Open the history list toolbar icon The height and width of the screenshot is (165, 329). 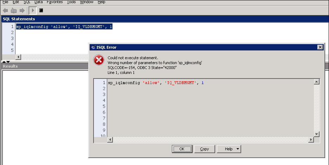click(x=14, y=11)
